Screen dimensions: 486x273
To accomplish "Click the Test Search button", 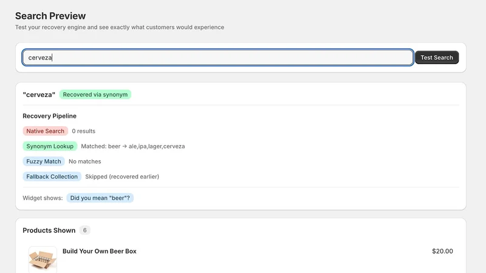I will 437,58.
